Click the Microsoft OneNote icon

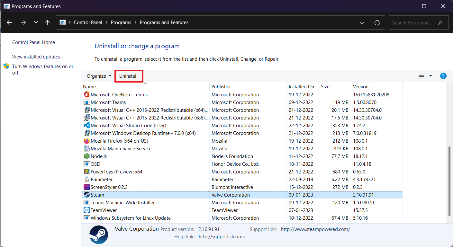[86, 95]
